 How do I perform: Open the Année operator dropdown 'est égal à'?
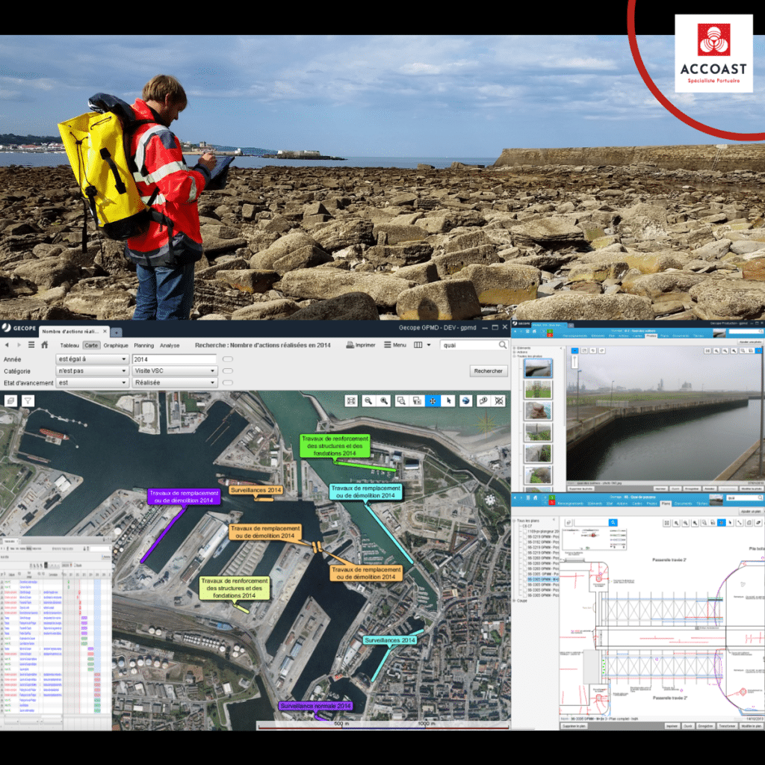click(92, 359)
